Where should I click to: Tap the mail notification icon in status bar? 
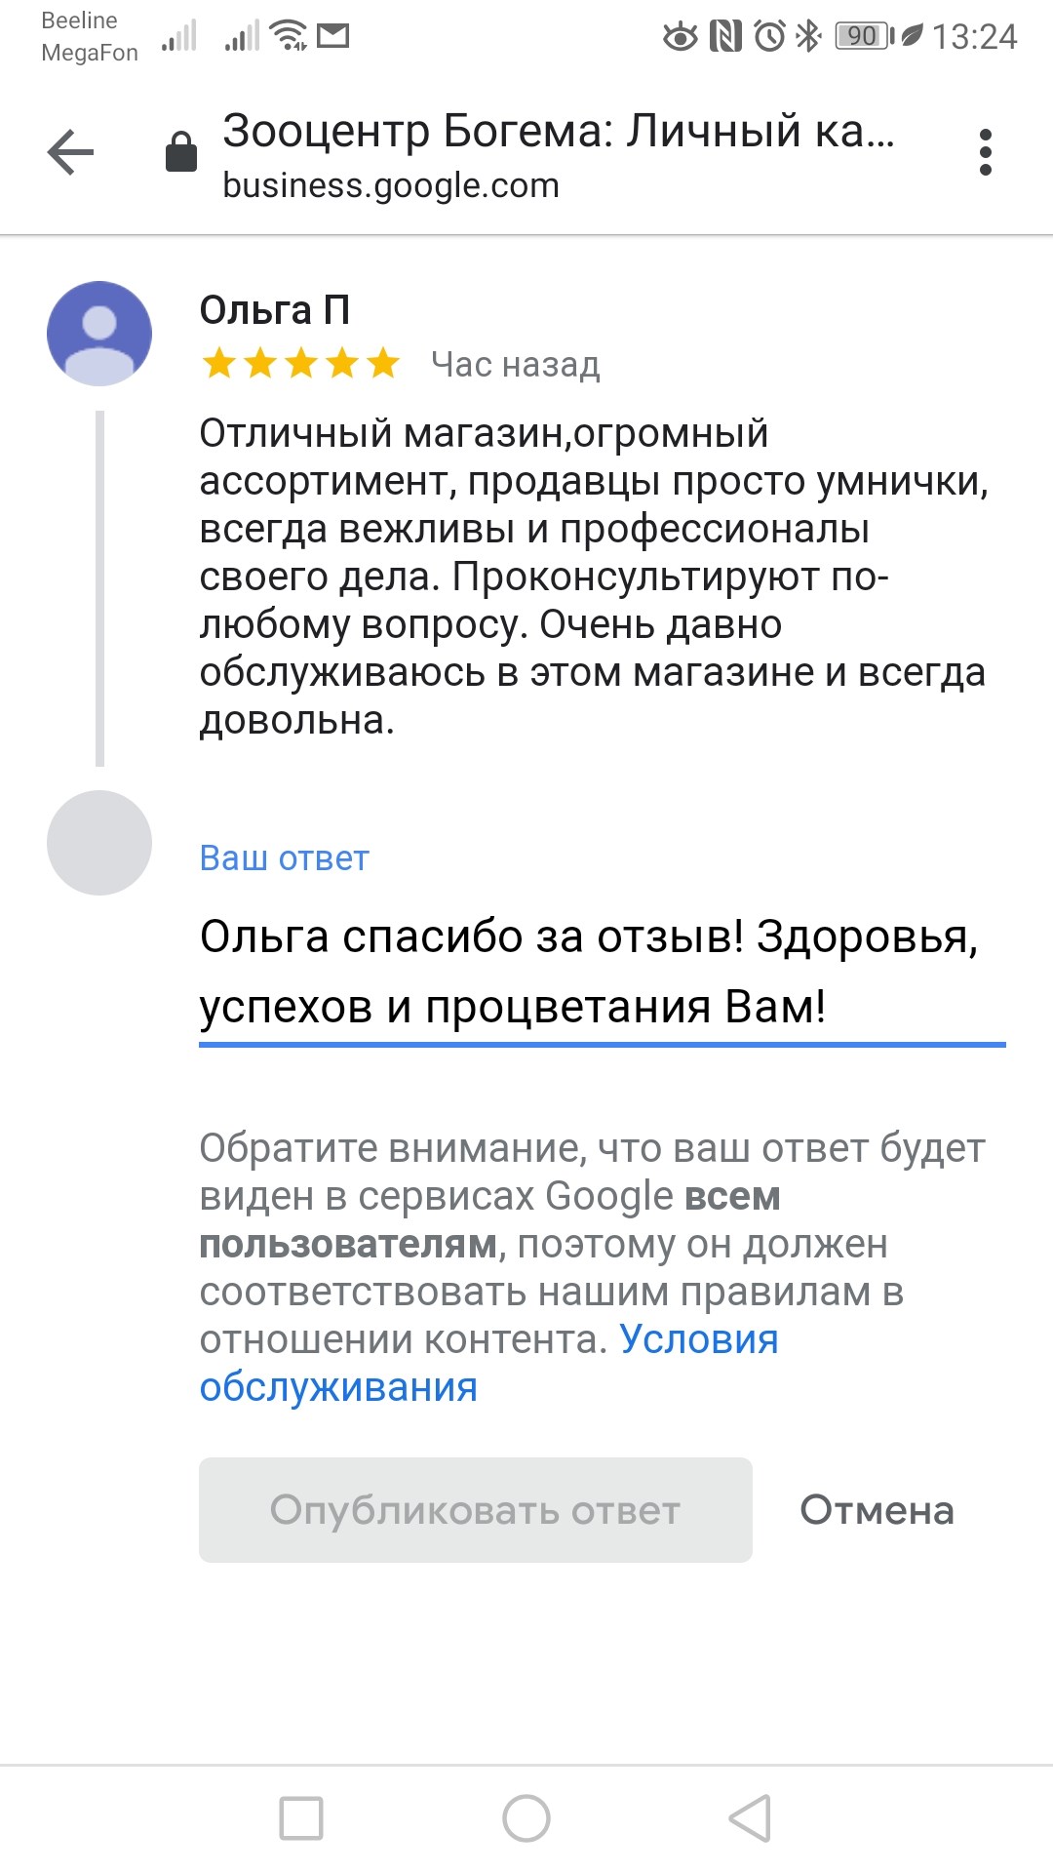(333, 36)
